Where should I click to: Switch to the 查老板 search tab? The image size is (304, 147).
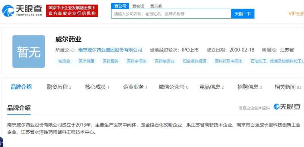coord(138,6)
